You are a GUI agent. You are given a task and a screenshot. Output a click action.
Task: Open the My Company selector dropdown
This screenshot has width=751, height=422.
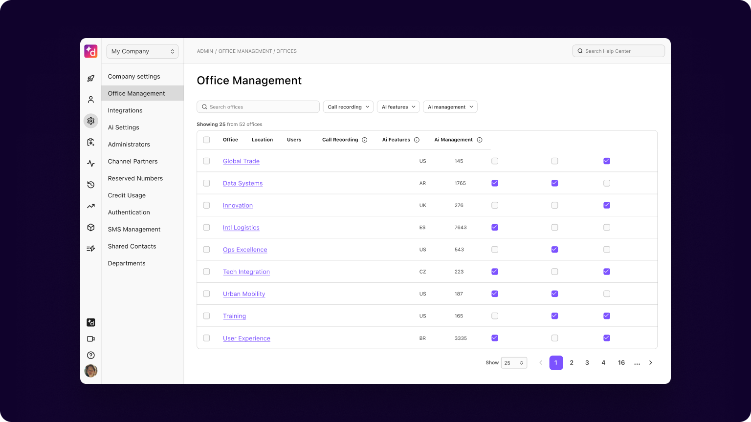tap(142, 51)
